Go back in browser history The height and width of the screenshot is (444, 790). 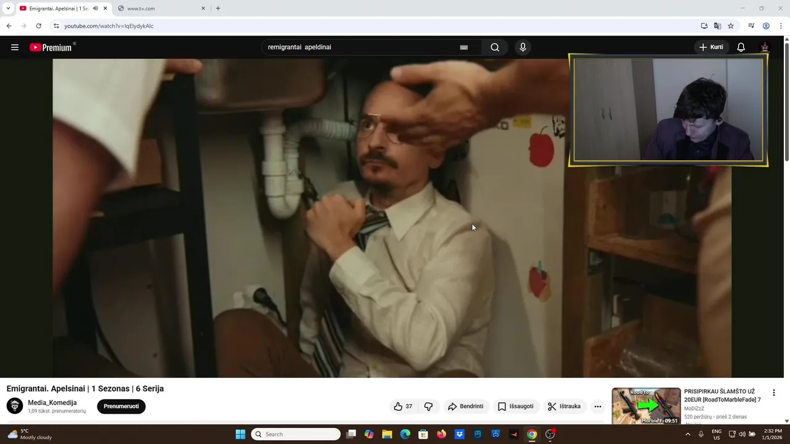coord(9,26)
